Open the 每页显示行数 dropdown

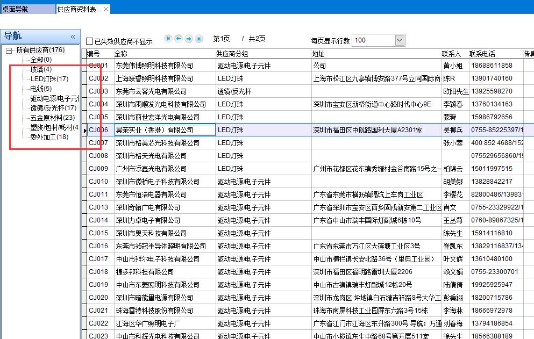pyautogui.click(x=400, y=40)
